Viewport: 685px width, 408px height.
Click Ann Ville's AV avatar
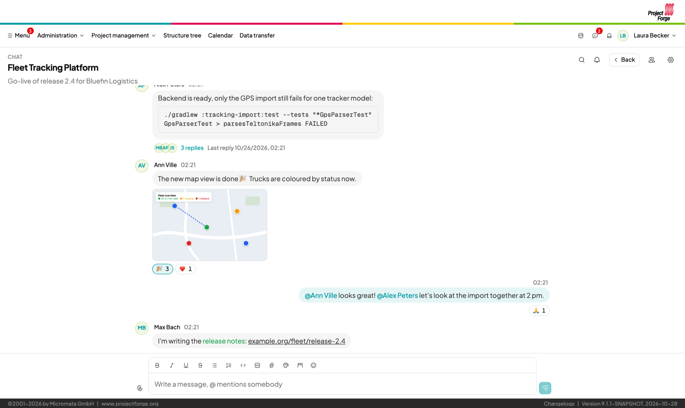[142, 166]
